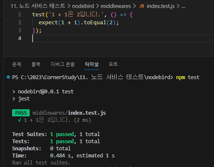Open the 문제 (Problems) panel tab
The image size is (214, 167).
point(17,64)
